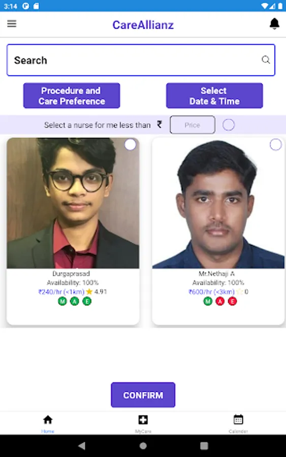Viewport: 286px width, 457px height.
Task: Tap Durgaprasad's green E shift badge
Action: 87,301
